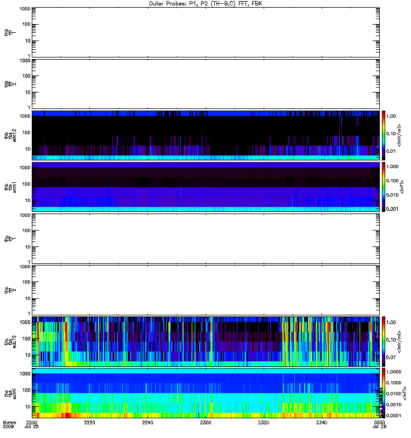Click the '100' y-axis tick of thc fff 2 panel

point(26,282)
